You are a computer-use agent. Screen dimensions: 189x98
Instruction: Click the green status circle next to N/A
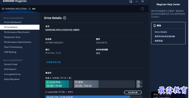(29, 9)
